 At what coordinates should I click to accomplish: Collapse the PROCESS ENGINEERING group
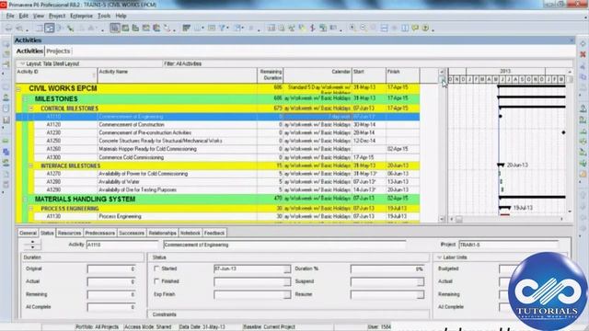pos(31,209)
